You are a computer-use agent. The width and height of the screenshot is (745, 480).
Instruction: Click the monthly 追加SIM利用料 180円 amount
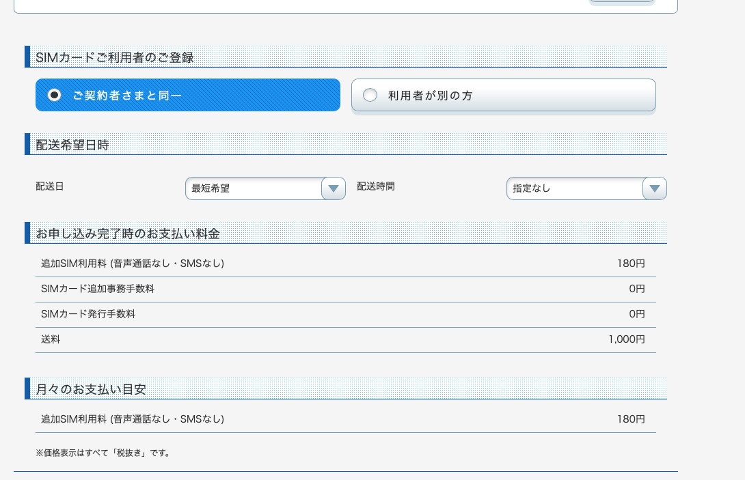(630, 419)
